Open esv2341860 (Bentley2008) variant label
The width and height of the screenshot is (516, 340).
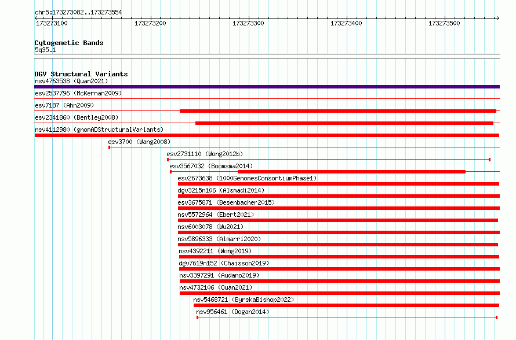tap(77, 117)
